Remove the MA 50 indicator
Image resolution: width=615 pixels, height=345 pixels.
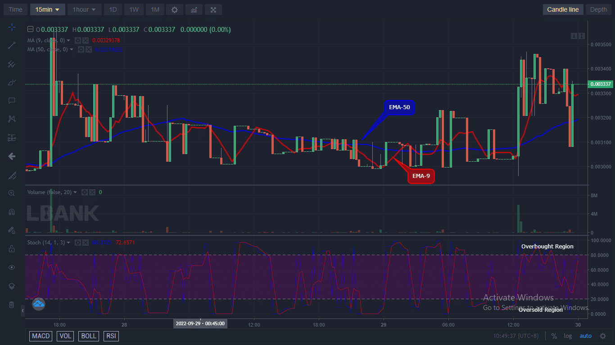[88, 49]
